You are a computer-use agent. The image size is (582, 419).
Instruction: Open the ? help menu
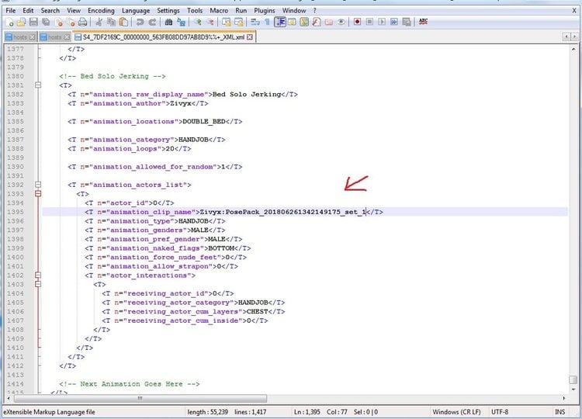click(x=315, y=10)
